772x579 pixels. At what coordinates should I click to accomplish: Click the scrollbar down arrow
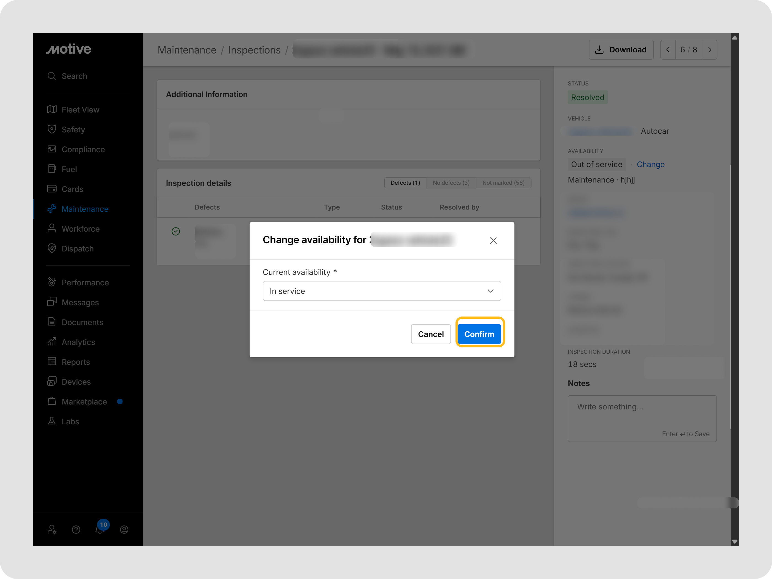[735, 542]
